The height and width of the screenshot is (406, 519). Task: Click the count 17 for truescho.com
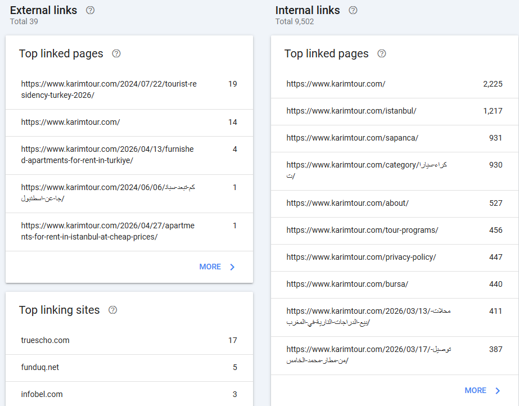[233, 340]
